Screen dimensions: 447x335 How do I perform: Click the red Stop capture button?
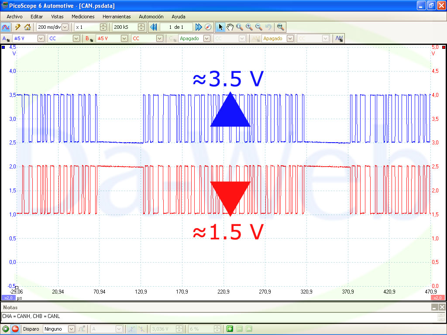15,329
